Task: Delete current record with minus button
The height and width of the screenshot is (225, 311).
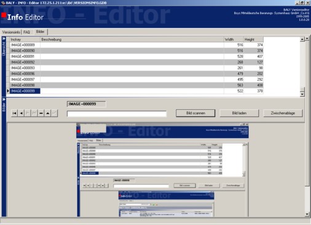Action: click(x=41, y=113)
